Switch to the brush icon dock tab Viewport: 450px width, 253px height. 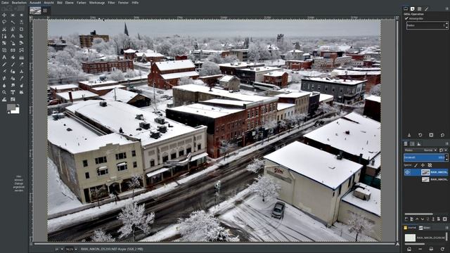pos(426,9)
